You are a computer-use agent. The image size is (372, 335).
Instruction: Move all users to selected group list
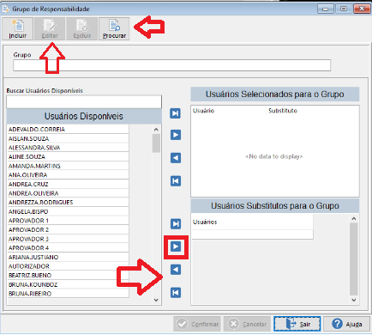(x=176, y=113)
